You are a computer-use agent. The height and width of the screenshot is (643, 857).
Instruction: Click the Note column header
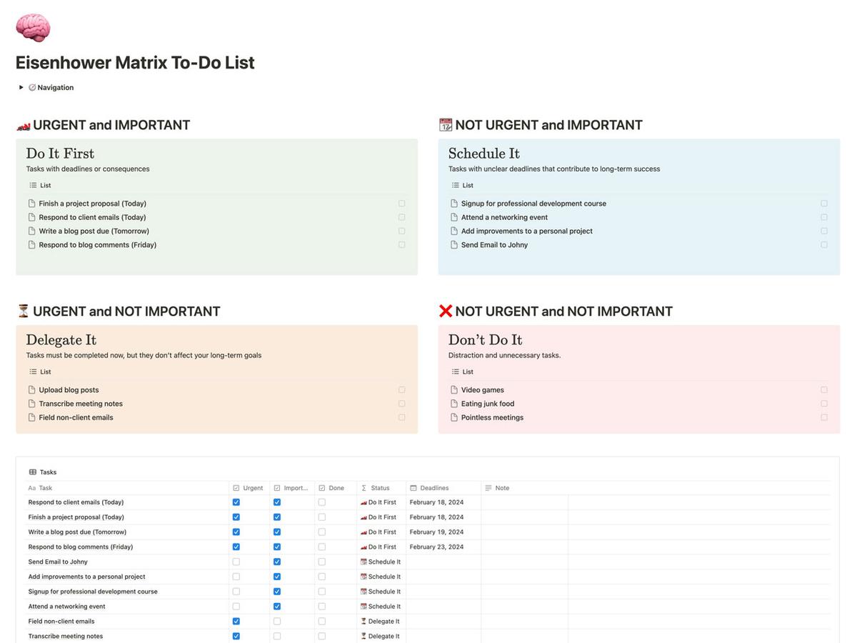pos(498,488)
